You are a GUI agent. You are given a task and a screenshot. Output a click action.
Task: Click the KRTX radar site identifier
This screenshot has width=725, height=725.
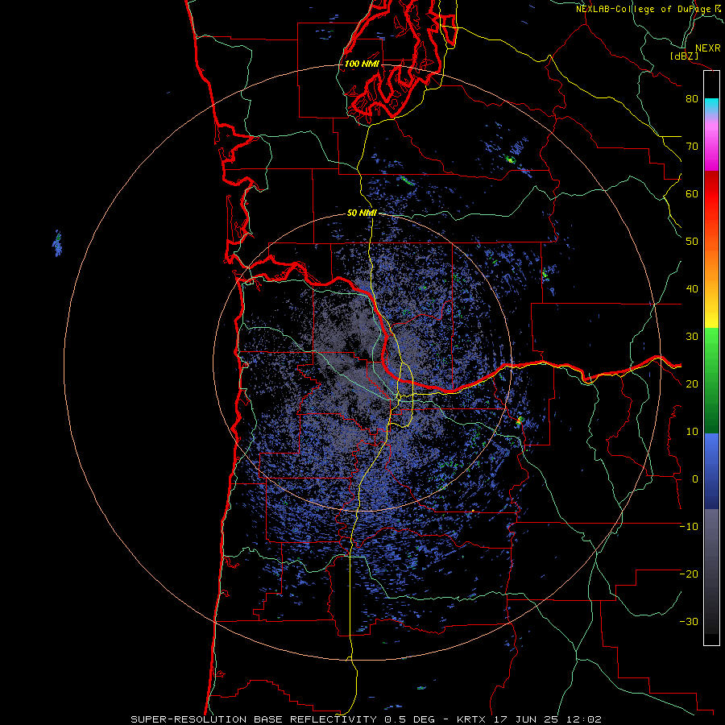click(x=473, y=719)
